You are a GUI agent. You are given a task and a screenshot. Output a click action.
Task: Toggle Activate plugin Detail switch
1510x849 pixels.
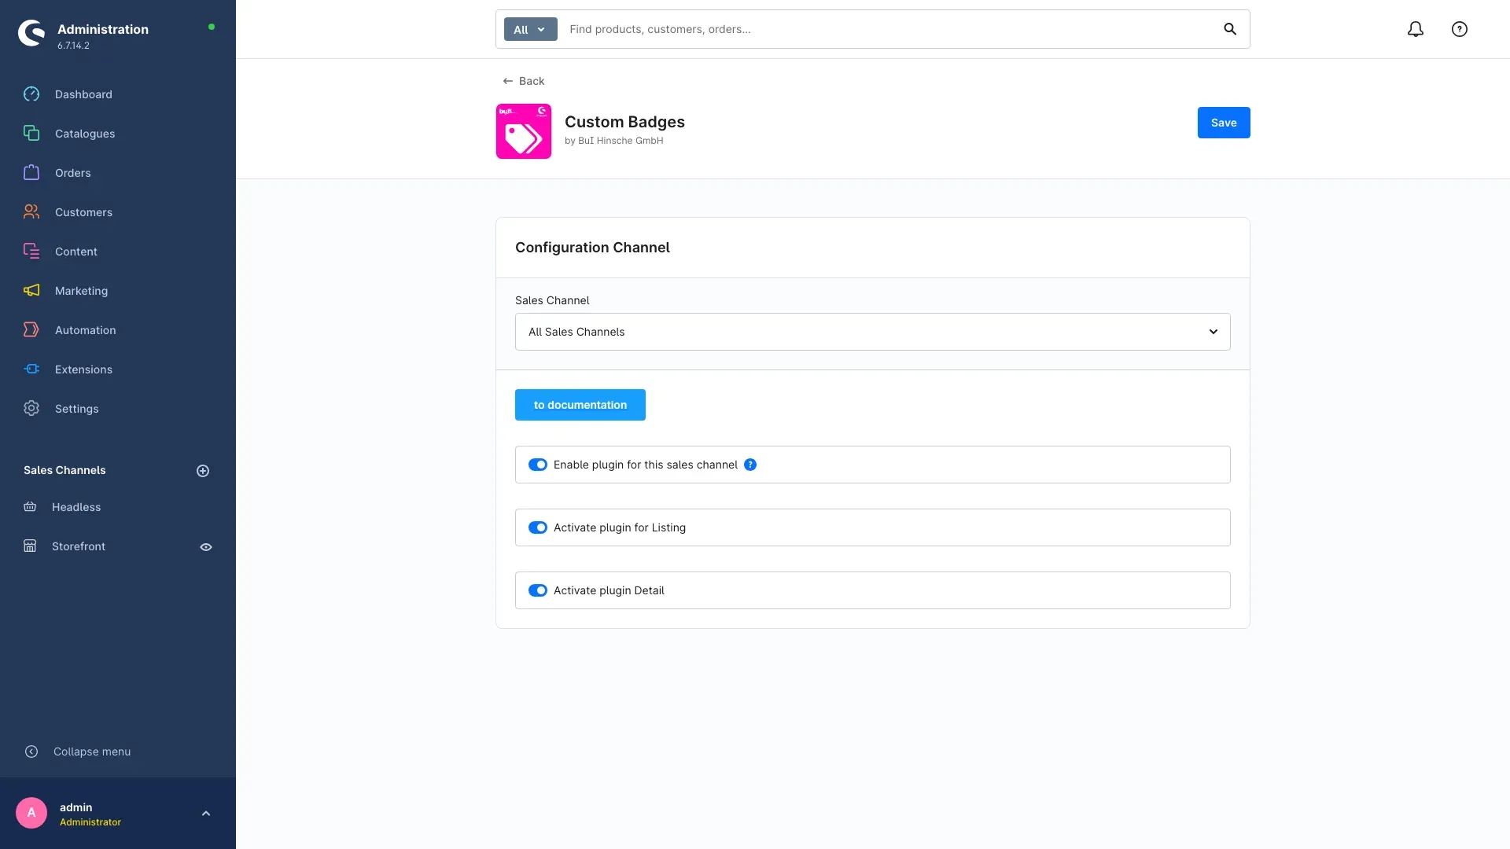[538, 590]
